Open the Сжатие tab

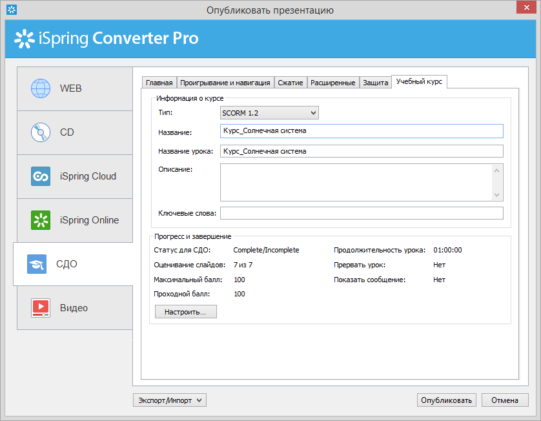pyautogui.click(x=290, y=83)
